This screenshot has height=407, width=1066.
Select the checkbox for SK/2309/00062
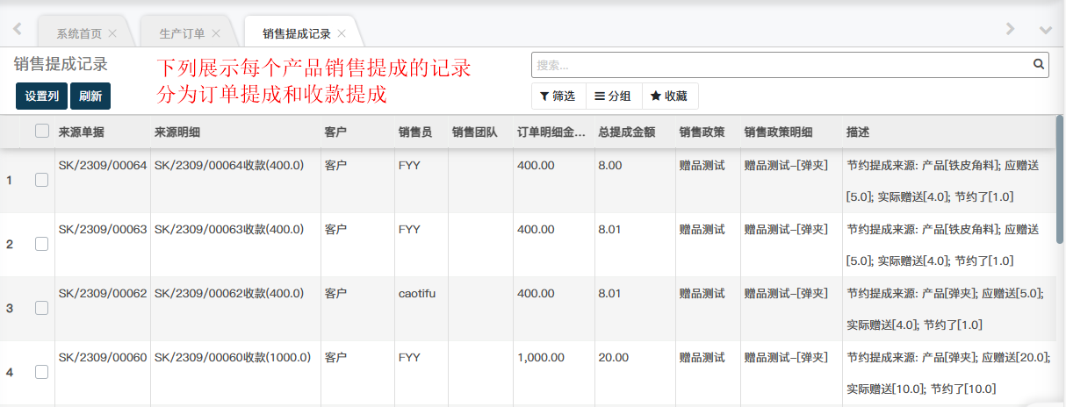tap(41, 308)
